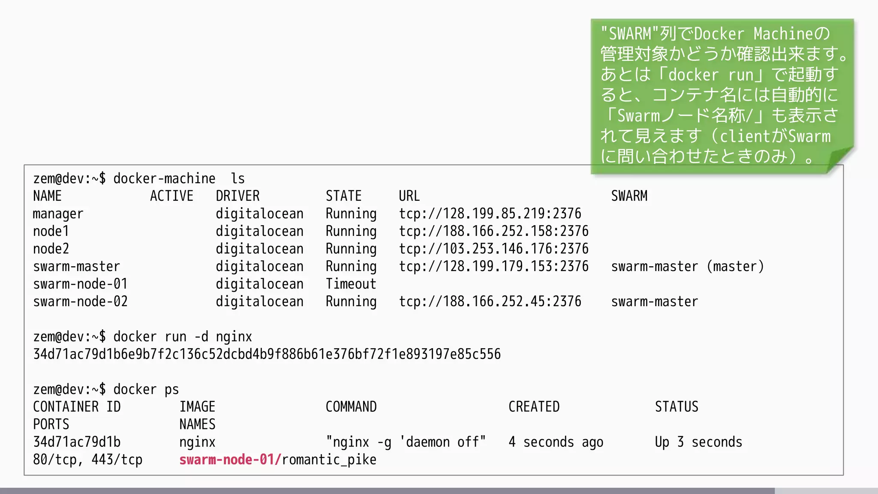The image size is (878, 494).
Task: Select the SWARM column header
Action: pos(629,196)
